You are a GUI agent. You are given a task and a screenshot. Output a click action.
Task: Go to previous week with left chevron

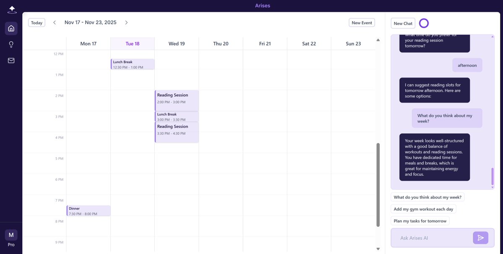[x=55, y=22]
